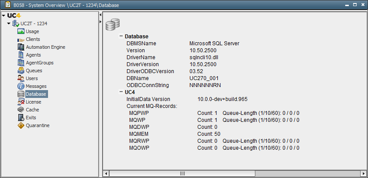This screenshot has height=178, width=368.
Task: Select Quarantine in the tree
Action: (38, 125)
